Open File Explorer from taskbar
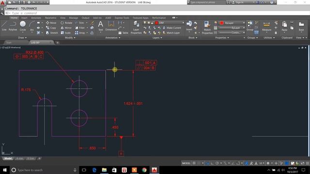 click(x=104, y=170)
